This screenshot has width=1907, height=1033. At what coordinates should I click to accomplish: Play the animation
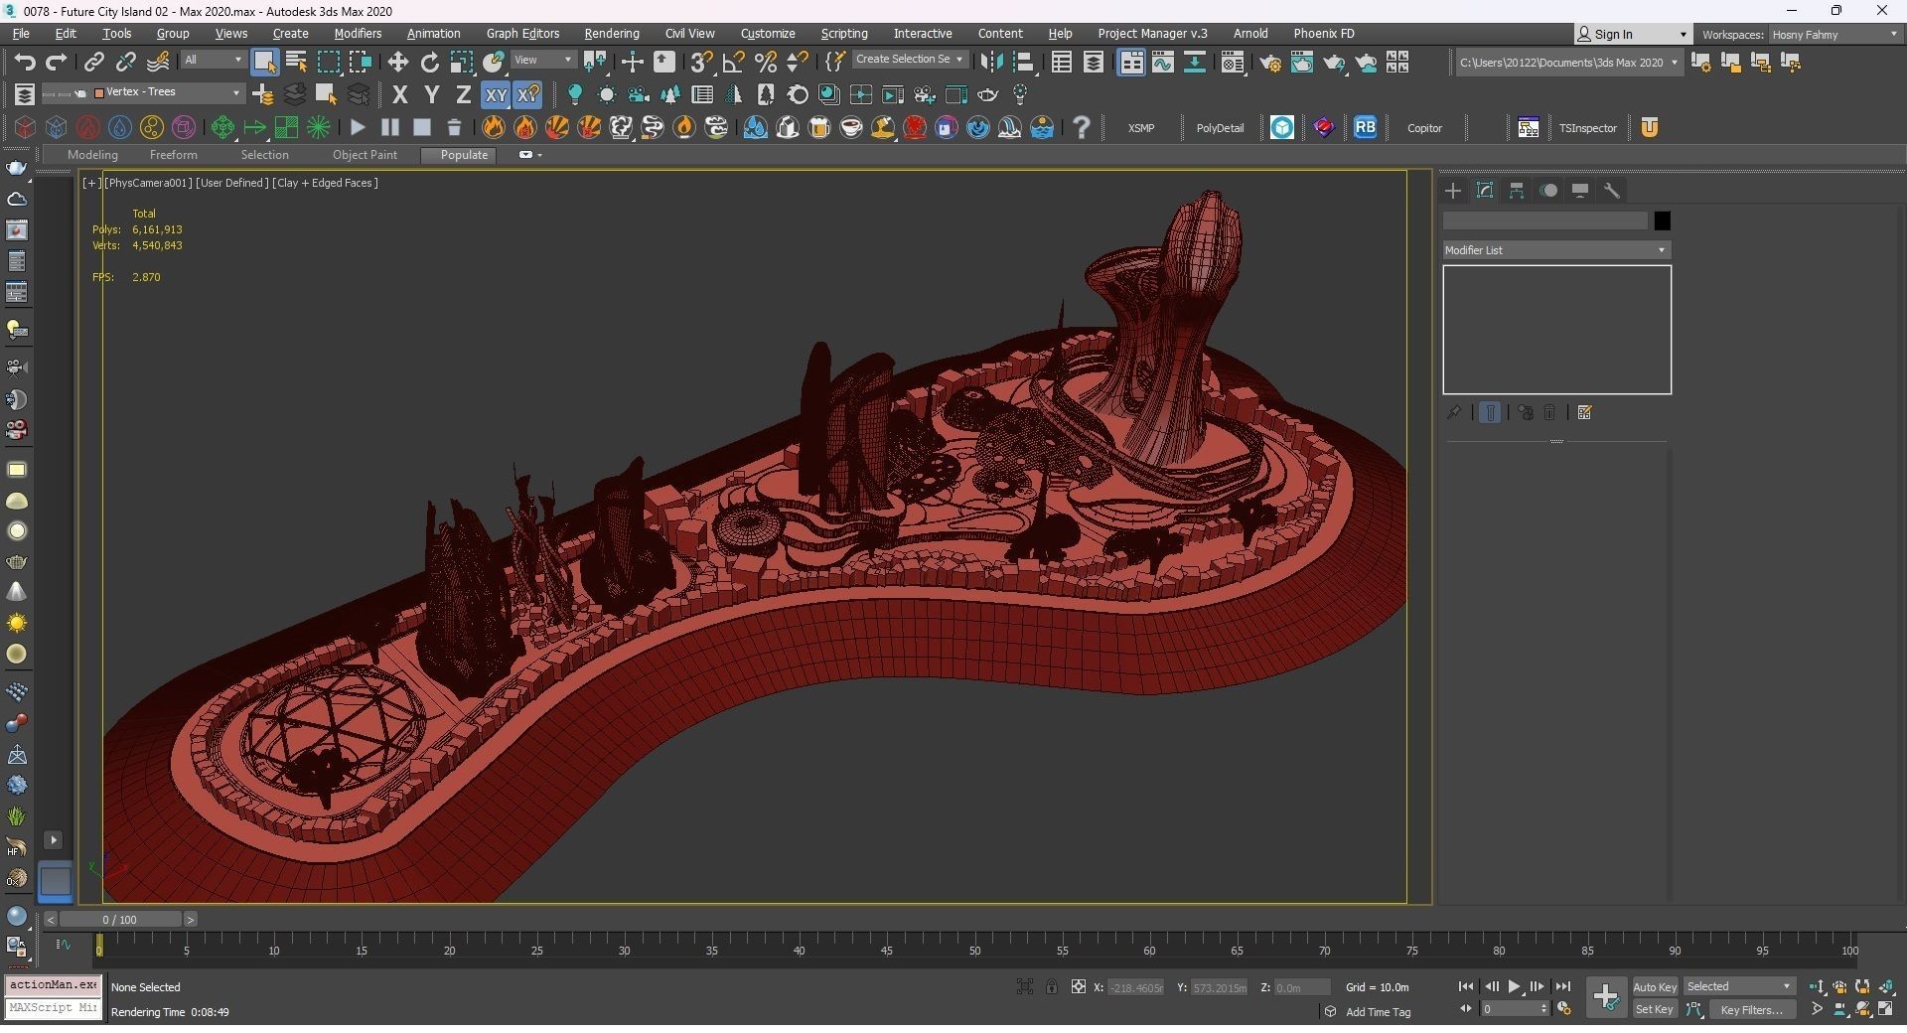[1514, 987]
